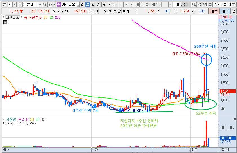Select the 월 monthly period
Viewport: 237px width, 153px height.
(x=93, y=5)
